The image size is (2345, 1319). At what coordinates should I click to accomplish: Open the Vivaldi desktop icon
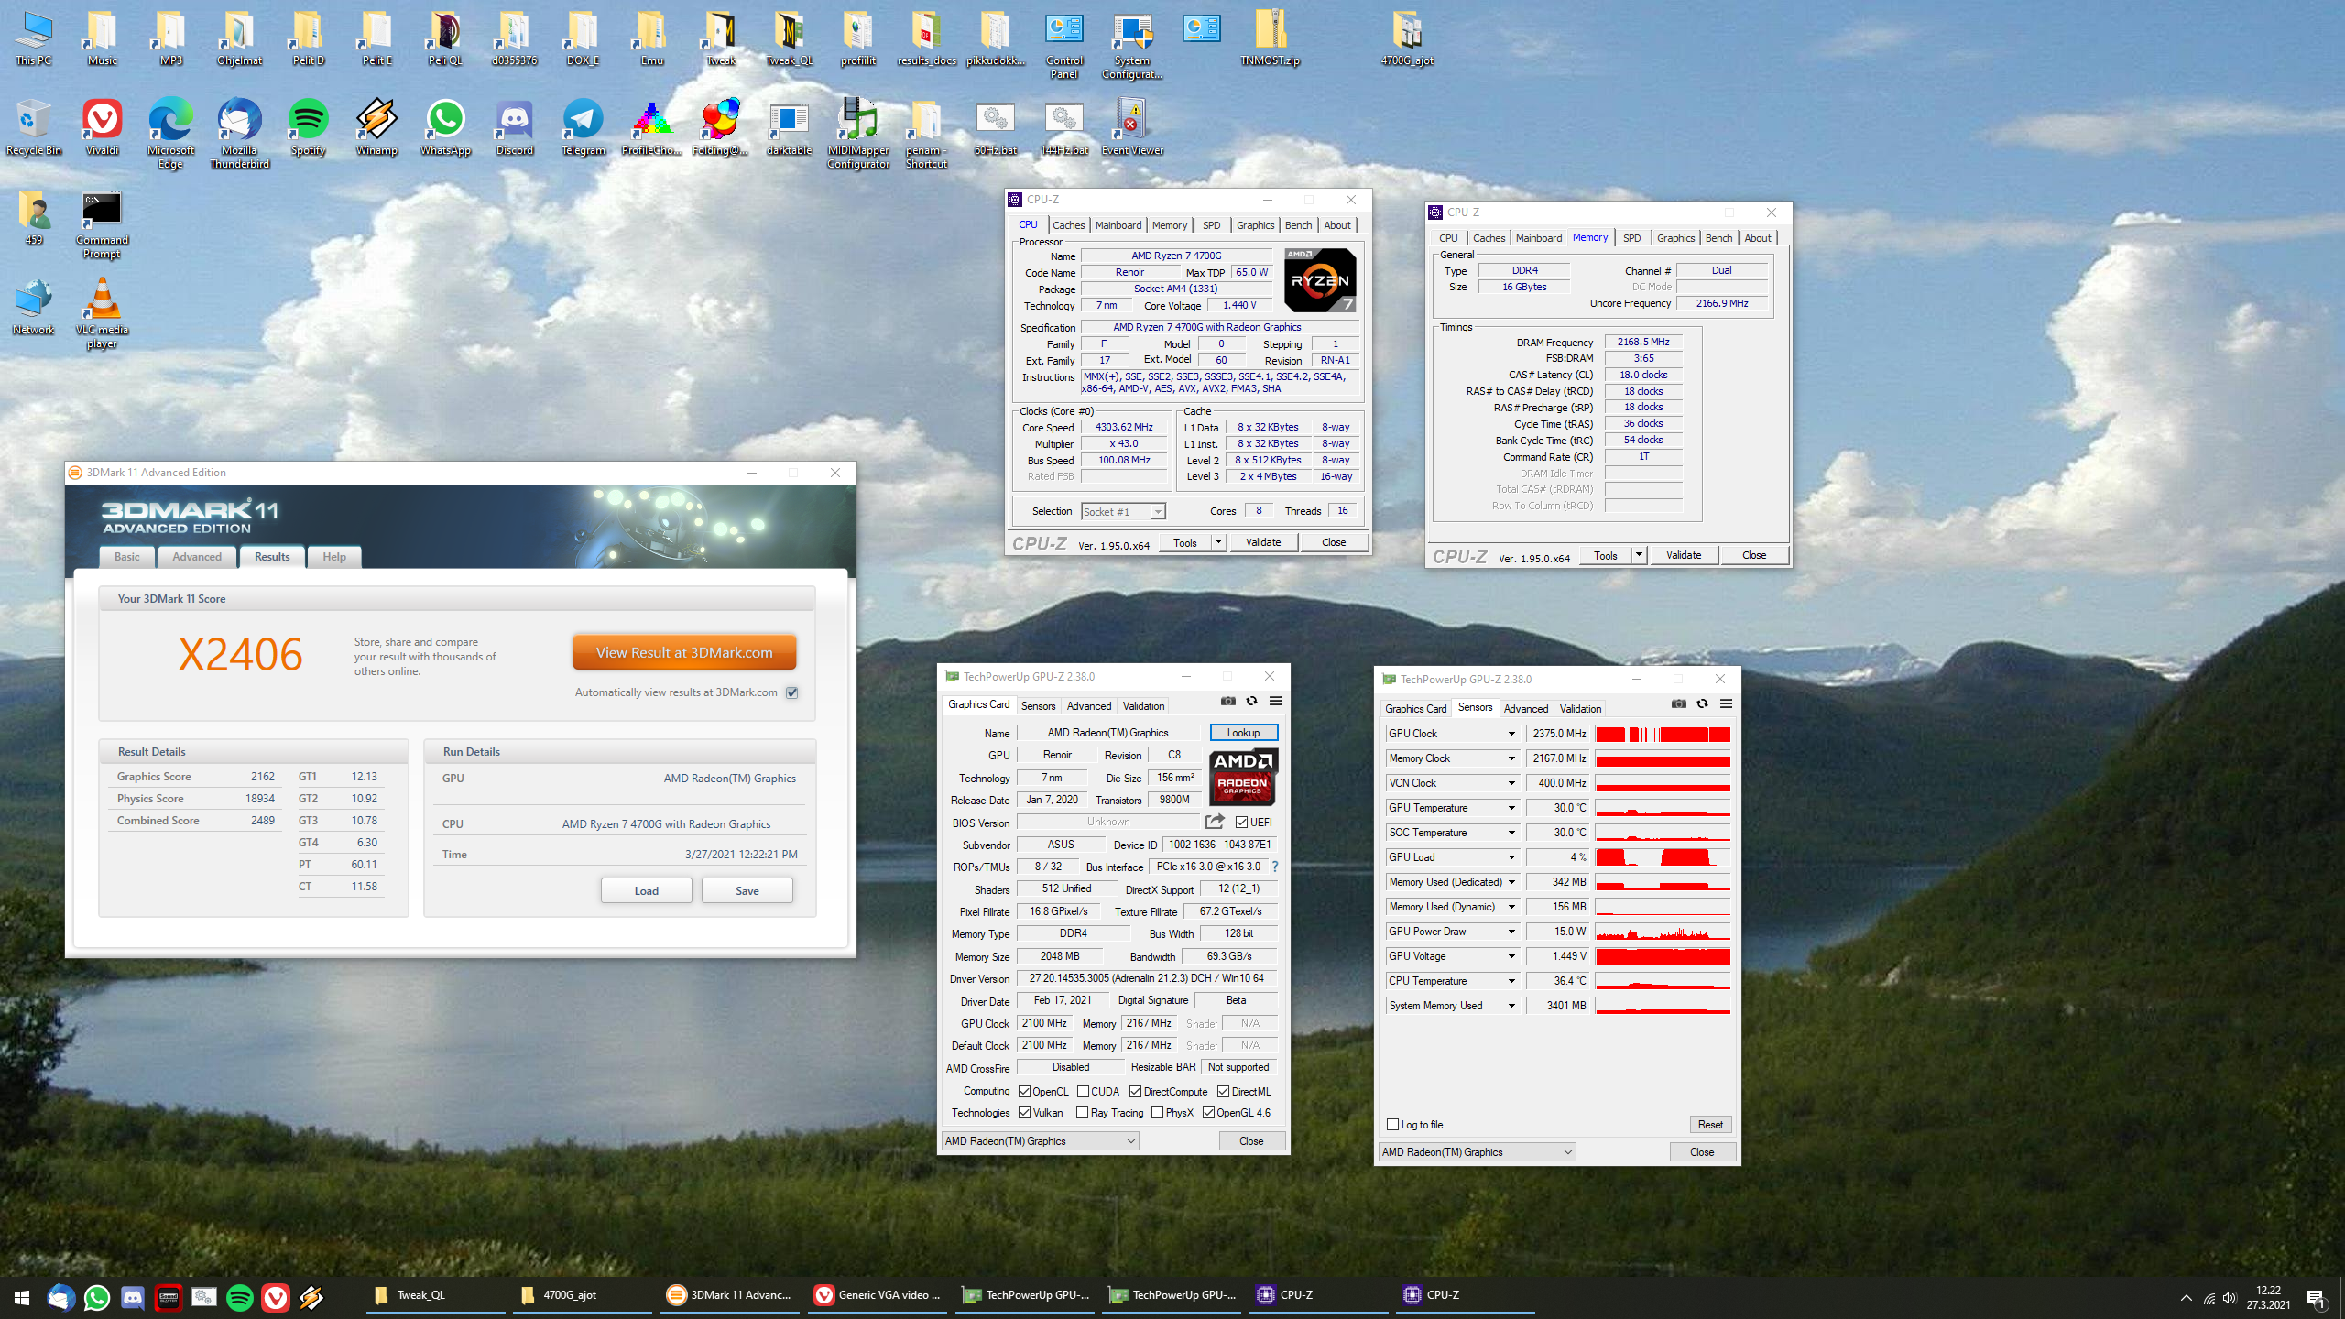pos(102,127)
